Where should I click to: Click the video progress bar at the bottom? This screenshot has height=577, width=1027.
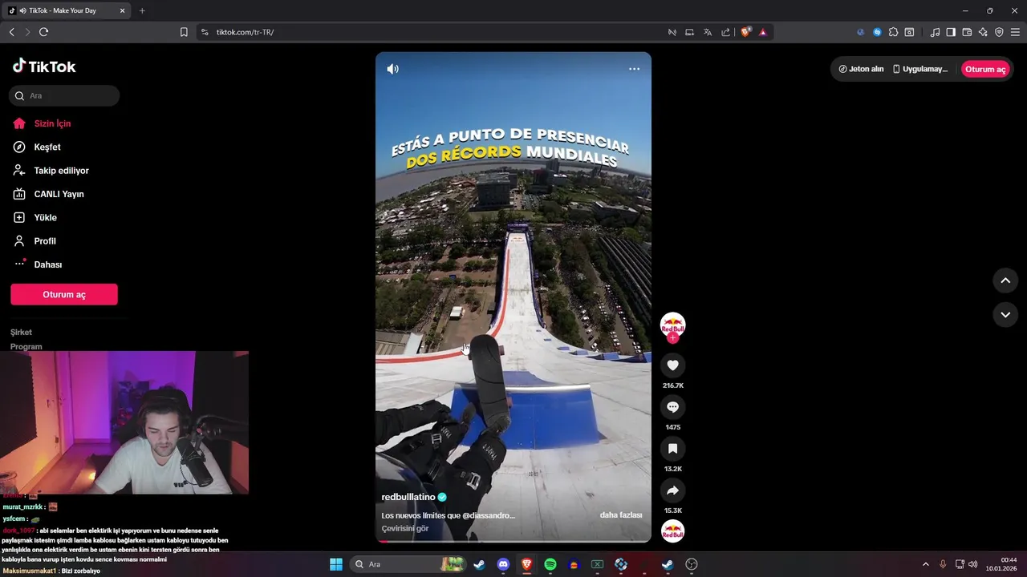coord(513,541)
